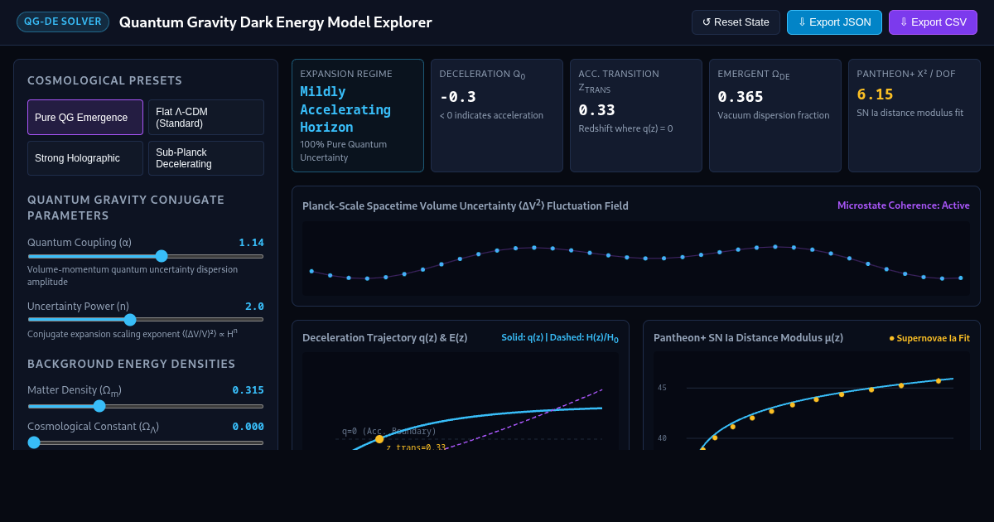This screenshot has height=522, width=994.
Task: Click the Supernovae Ia Fit legend
Action: click(x=929, y=338)
